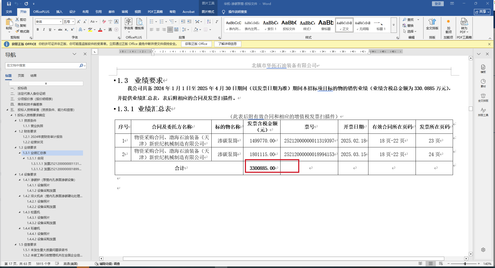The image size is (495, 268).
Task: Click the 获取正版 Office button
Action: (x=196, y=44)
